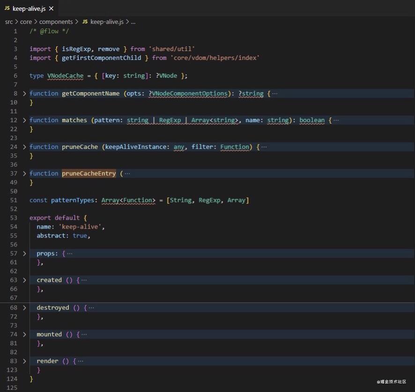Viewport: 415px width, 392px height.
Task: Unfold the pruneCache function
Action: [25, 147]
